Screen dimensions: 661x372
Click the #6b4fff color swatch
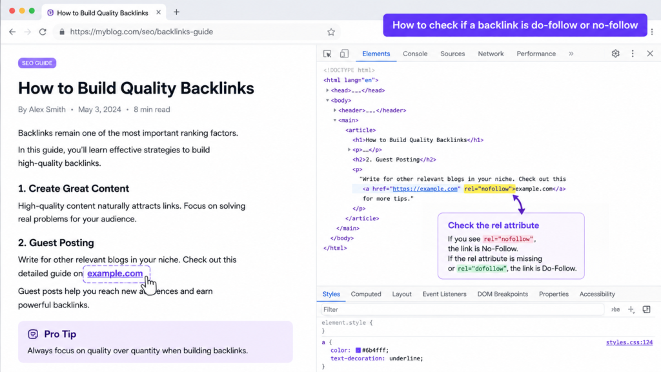tap(358, 350)
